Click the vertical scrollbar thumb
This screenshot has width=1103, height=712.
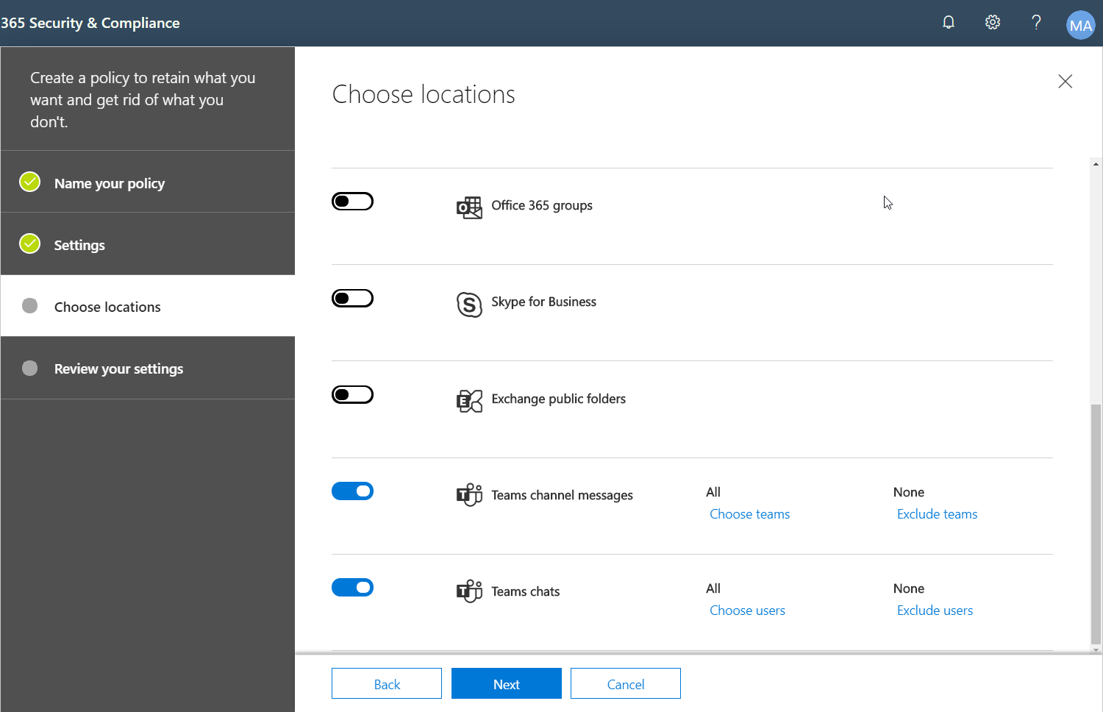tap(1096, 524)
